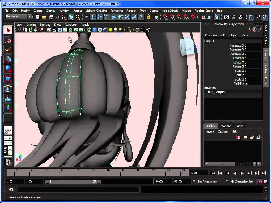
Task: Click the layer editor horizontal scrollbar
Action: [222, 164]
